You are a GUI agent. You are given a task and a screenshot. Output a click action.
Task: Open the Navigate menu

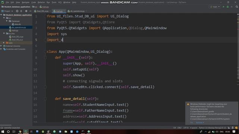[25, 3]
